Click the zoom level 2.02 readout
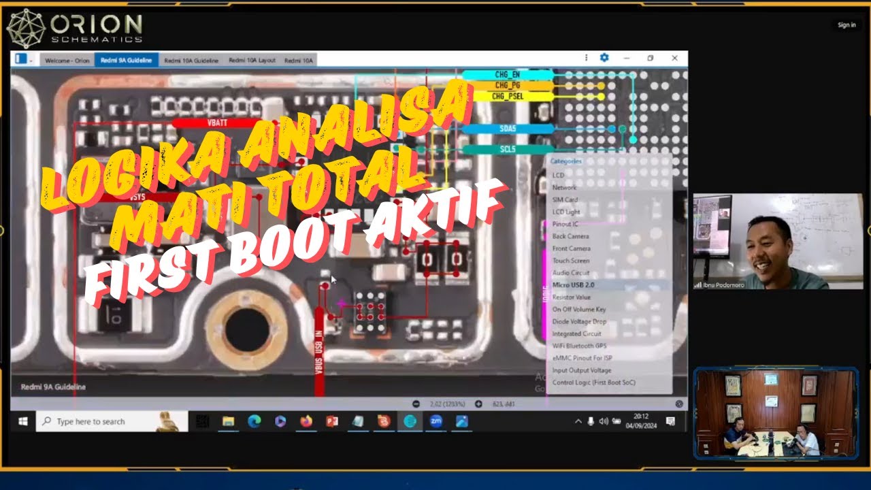The width and height of the screenshot is (871, 490). [446, 404]
